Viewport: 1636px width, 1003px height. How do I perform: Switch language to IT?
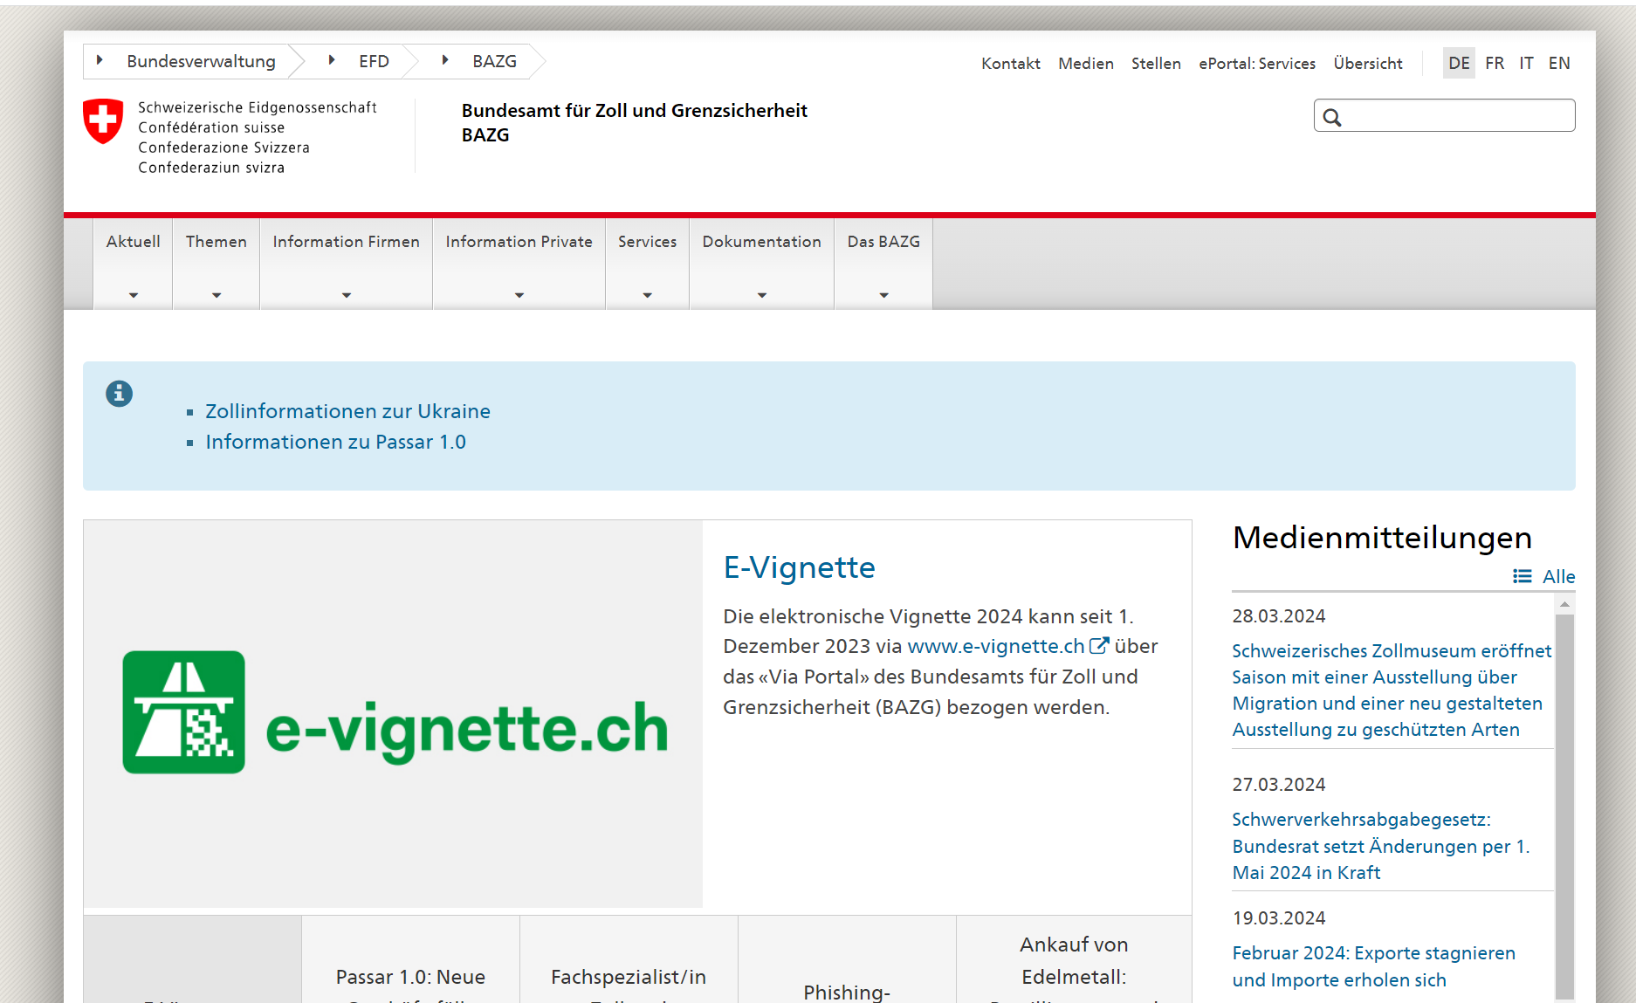coord(1526,63)
